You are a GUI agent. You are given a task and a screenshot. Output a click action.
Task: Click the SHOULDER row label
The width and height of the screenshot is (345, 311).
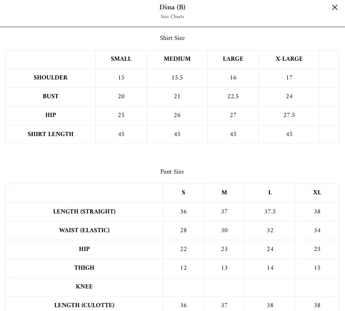(x=51, y=77)
